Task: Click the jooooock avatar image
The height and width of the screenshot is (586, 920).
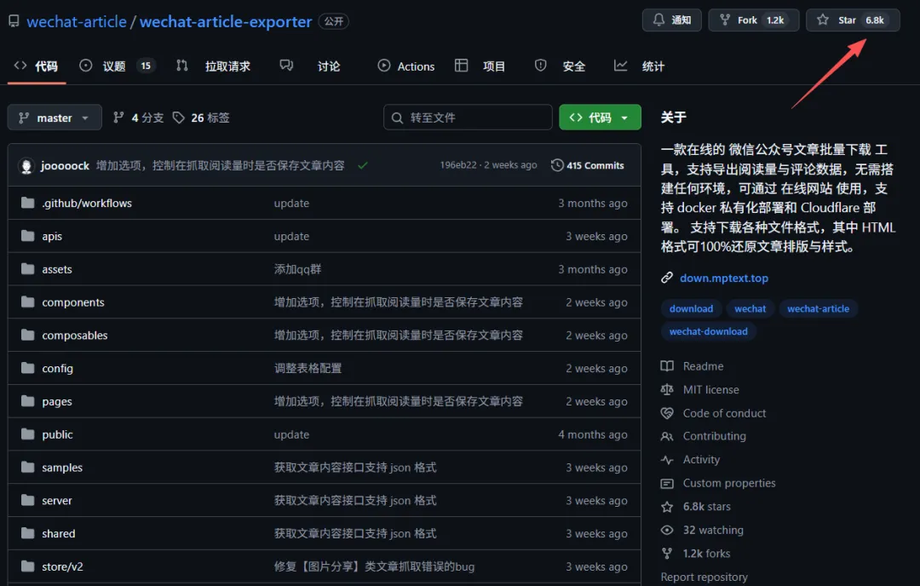Action: [x=26, y=166]
